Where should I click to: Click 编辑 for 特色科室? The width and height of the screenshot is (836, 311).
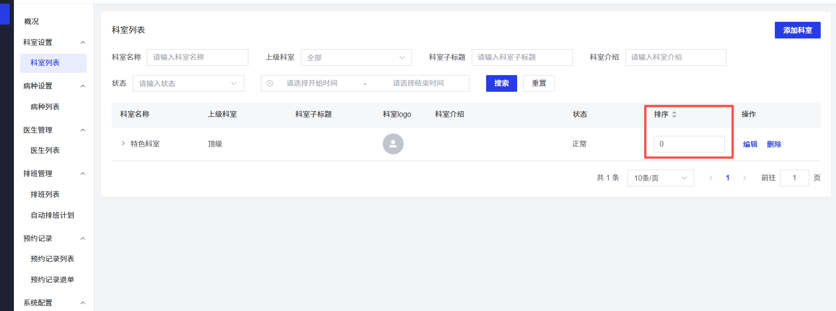(750, 144)
